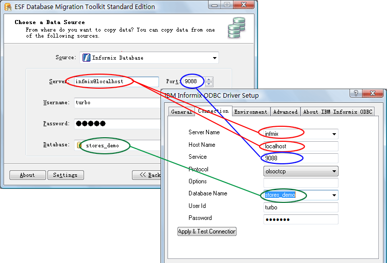387x263 pixels.
Task: Click the database icon beside stores_demo
Action: [79, 145]
